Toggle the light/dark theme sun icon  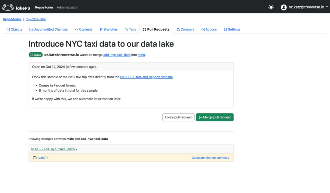(271, 7)
